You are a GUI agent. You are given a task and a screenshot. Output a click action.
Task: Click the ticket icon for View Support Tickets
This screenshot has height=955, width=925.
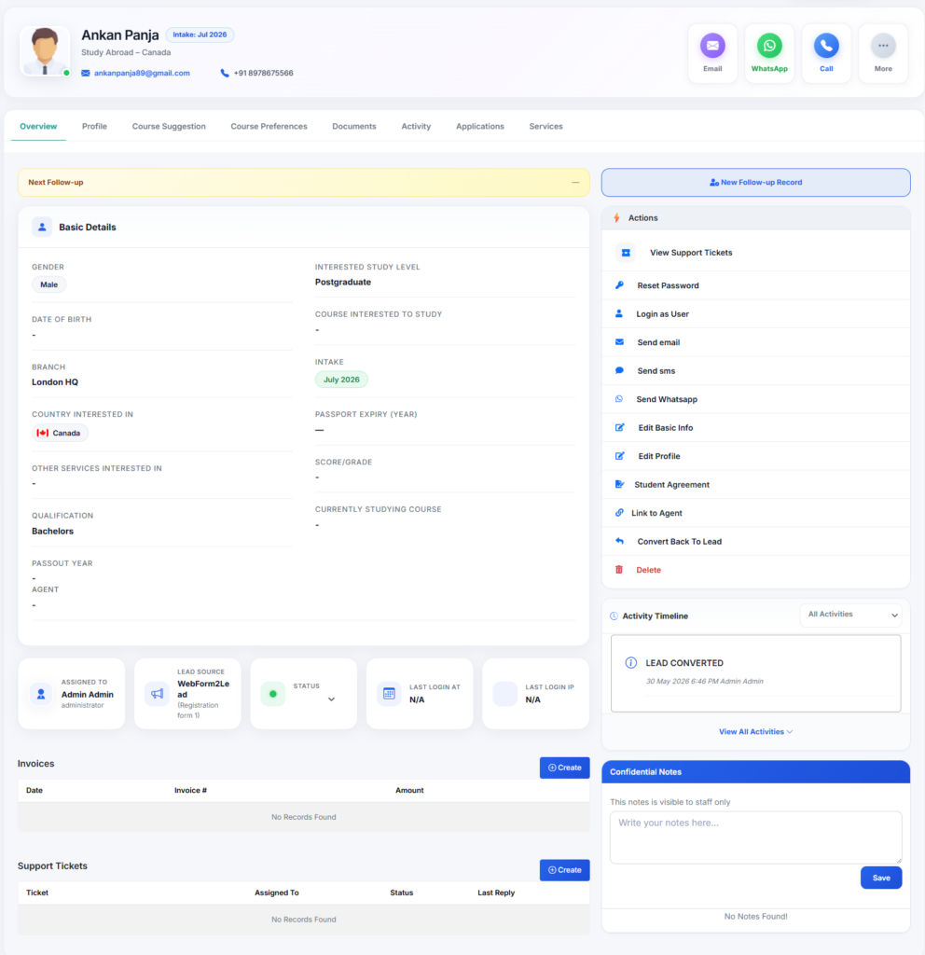626,253
